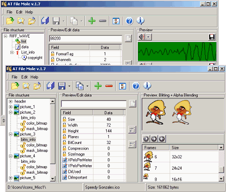
Task: Play audio with speaker icon in back window preview
Action: click(x=141, y=37)
